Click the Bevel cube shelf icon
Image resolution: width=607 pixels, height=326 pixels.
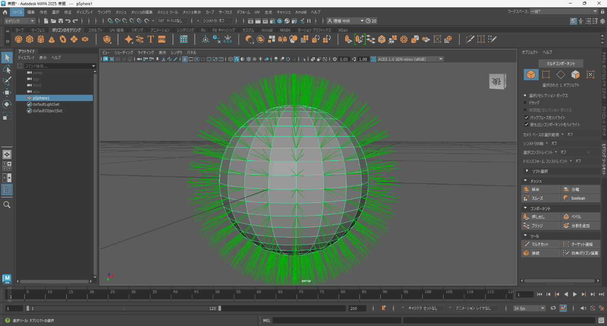(x=382, y=39)
